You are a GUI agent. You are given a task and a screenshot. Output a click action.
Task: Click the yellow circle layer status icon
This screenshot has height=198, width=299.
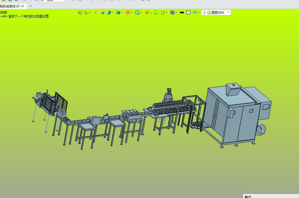[209, 13]
